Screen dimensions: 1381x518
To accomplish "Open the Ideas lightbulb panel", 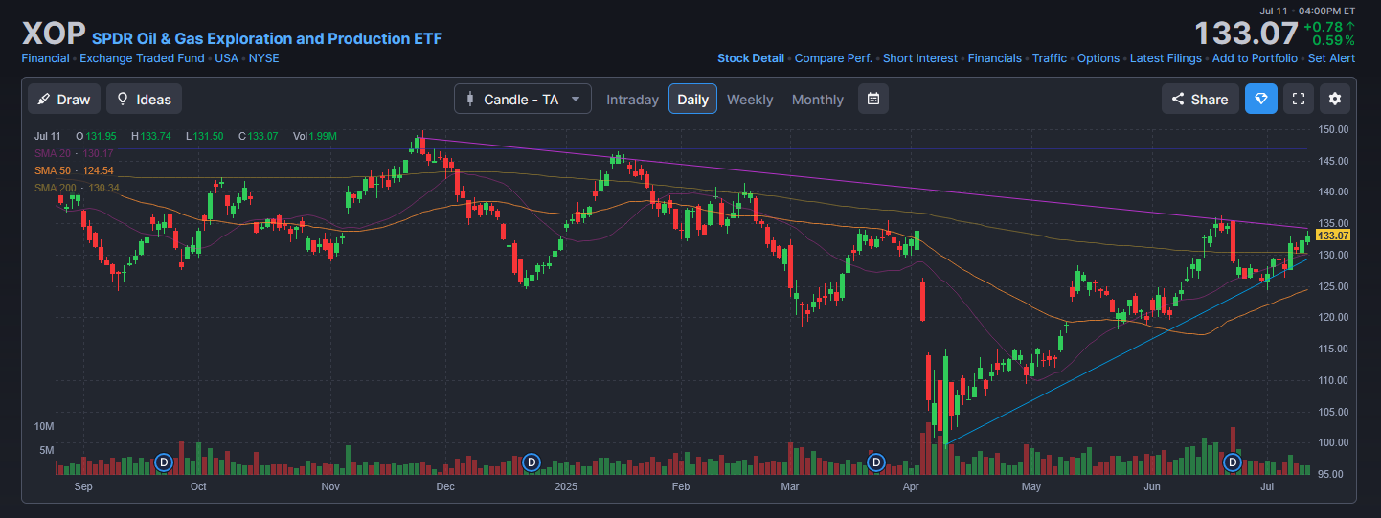I will click(144, 99).
